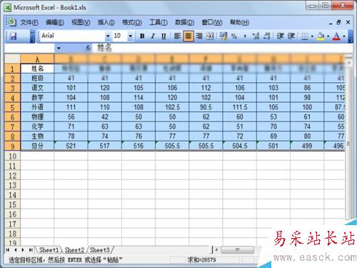Open 视图(V) menu
Image resolution: width=357 pixels, height=268 pixels.
[81, 23]
